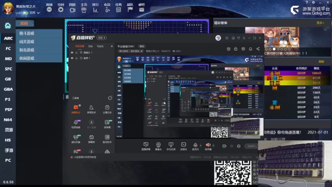Open the gift box icon in the 直播伴侣 header
Viewport: 332px width, 187px height.
tap(229, 49)
